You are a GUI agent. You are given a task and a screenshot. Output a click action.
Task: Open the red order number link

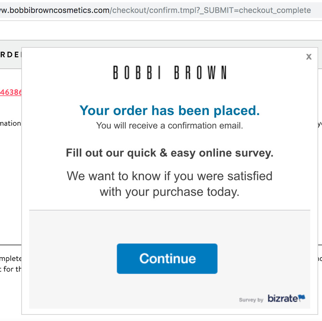pos(11,92)
